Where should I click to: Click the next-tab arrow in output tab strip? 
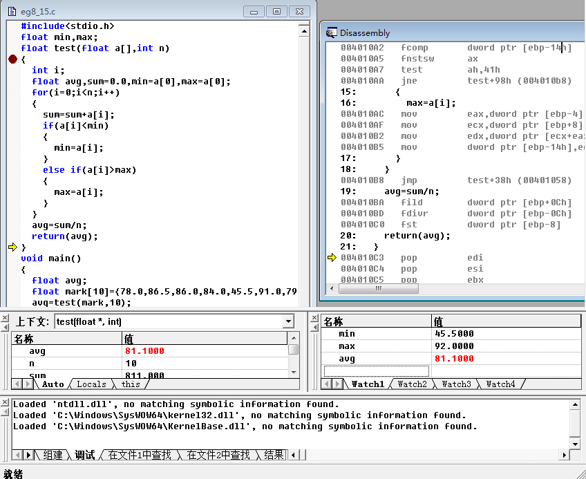pos(28,455)
